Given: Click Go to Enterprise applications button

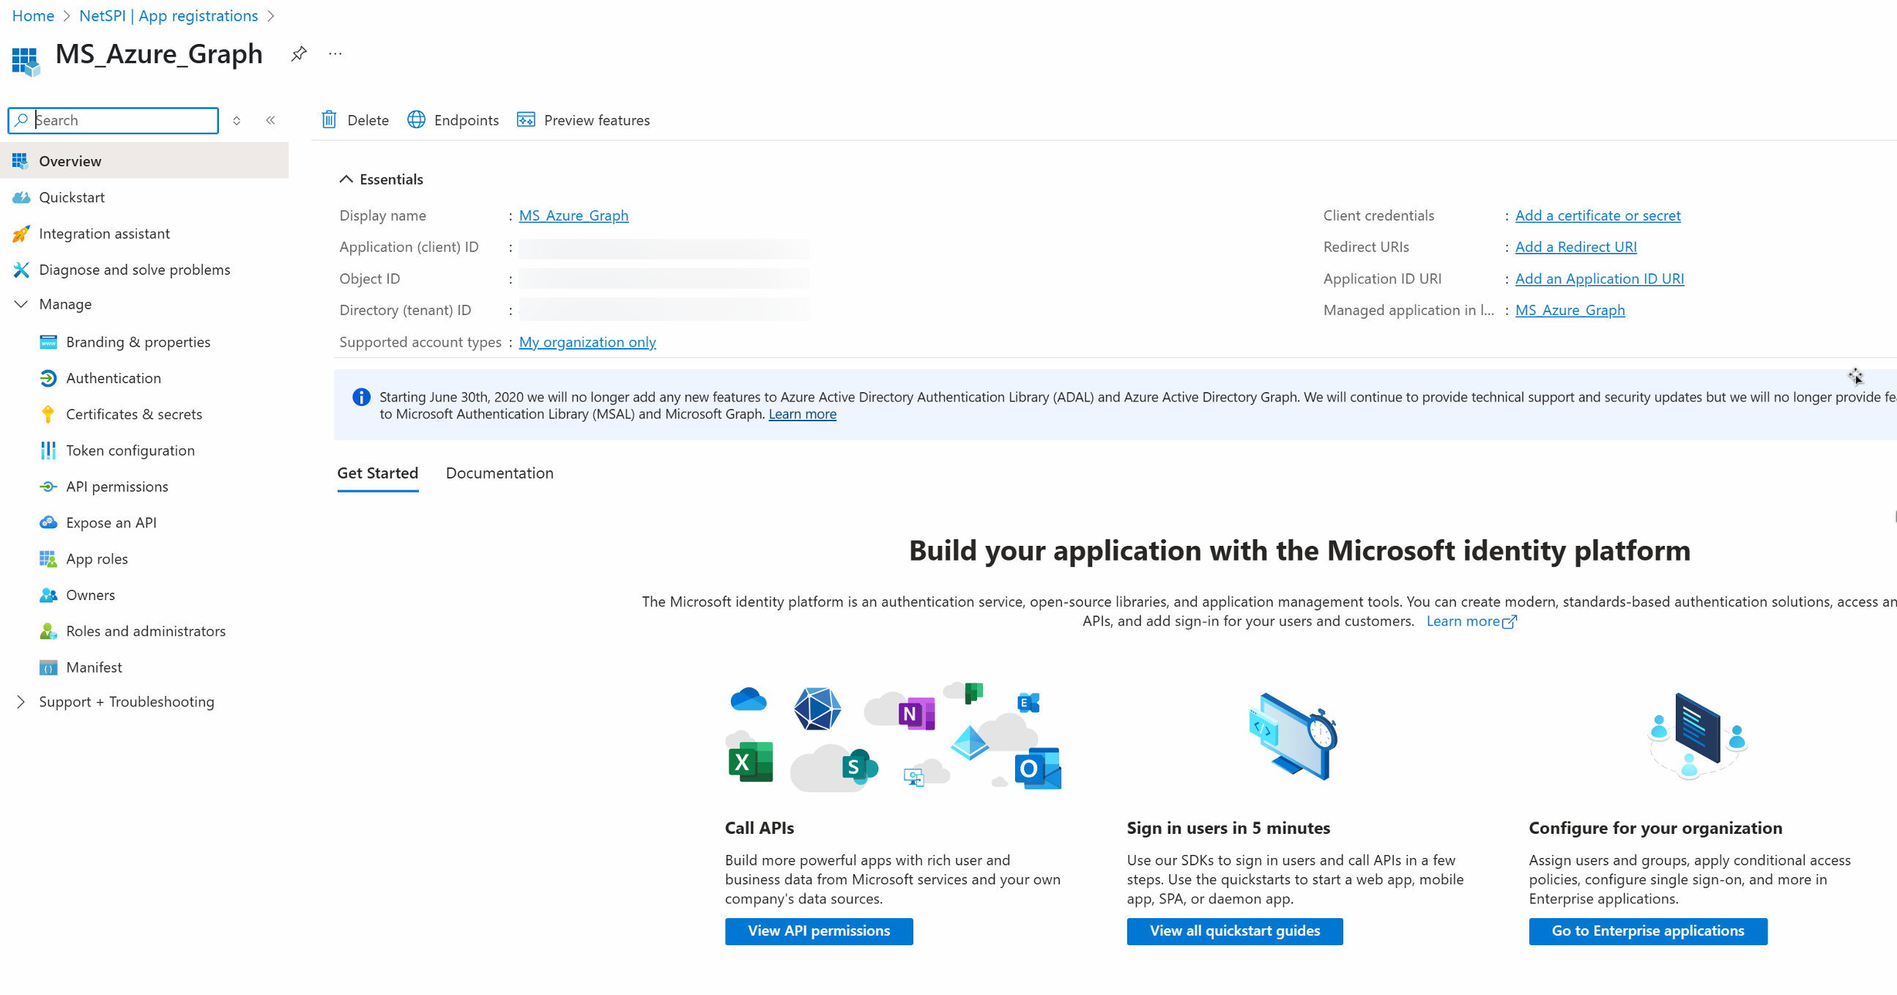Looking at the screenshot, I should click(1647, 931).
